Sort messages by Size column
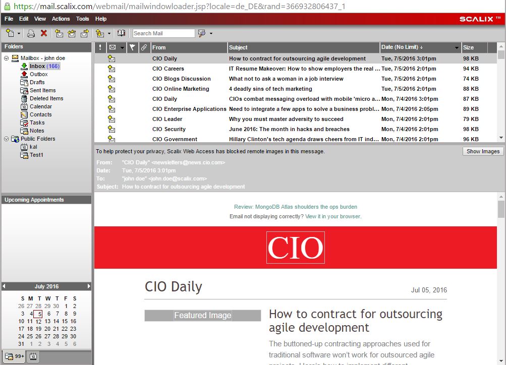The height and width of the screenshot is (365, 506). click(474, 47)
